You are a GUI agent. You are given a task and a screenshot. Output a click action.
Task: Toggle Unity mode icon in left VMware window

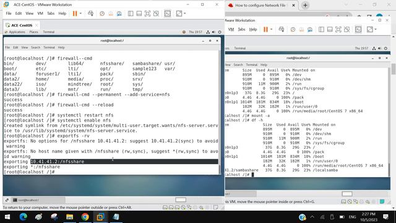(x=156, y=14)
